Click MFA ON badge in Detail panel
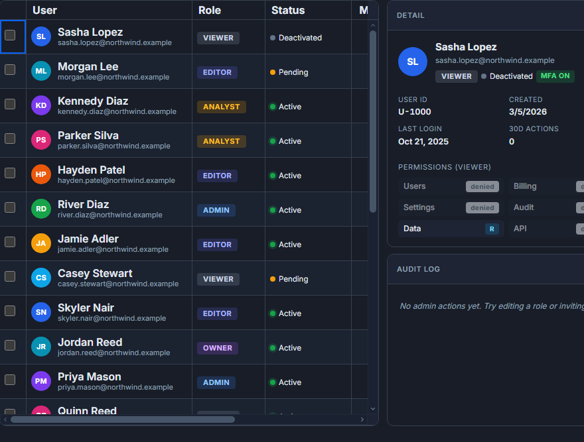The image size is (584, 442). [555, 76]
